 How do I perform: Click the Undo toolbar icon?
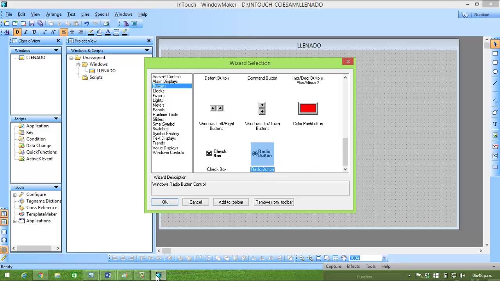point(87,23)
